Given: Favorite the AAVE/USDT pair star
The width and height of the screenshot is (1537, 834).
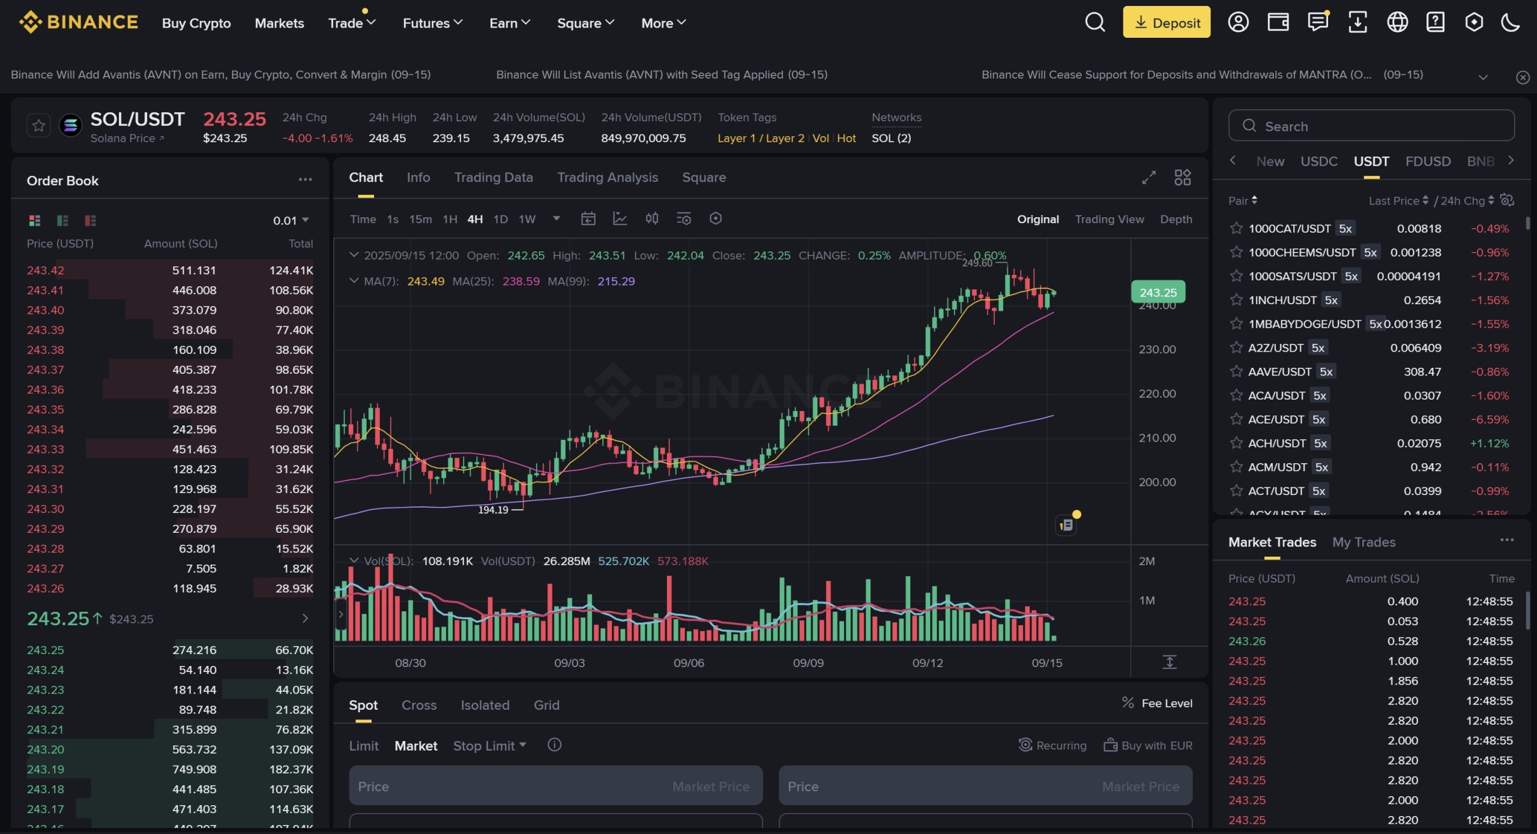Looking at the screenshot, I should tap(1236, 371).
